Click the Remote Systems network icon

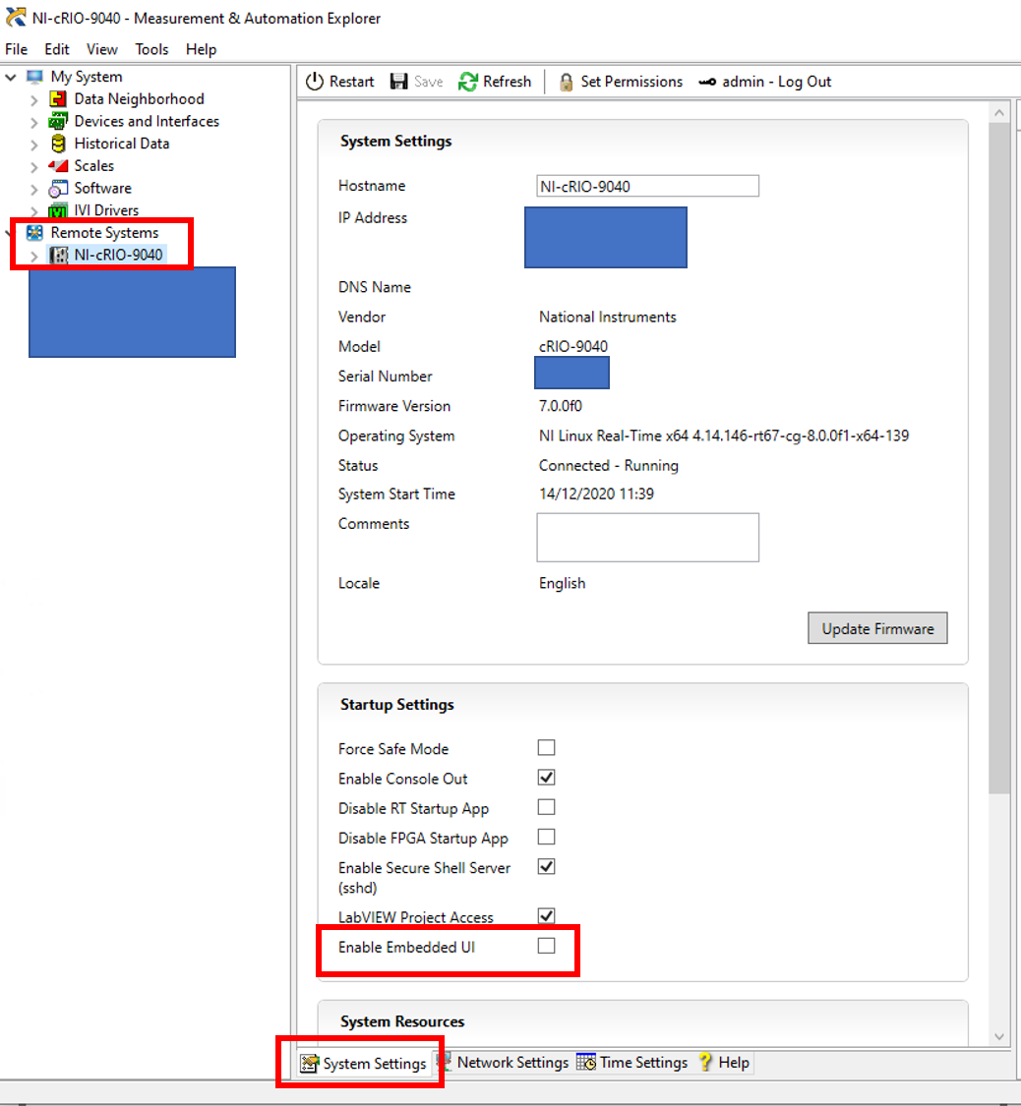pyautogui.click(x=34, y=232)
